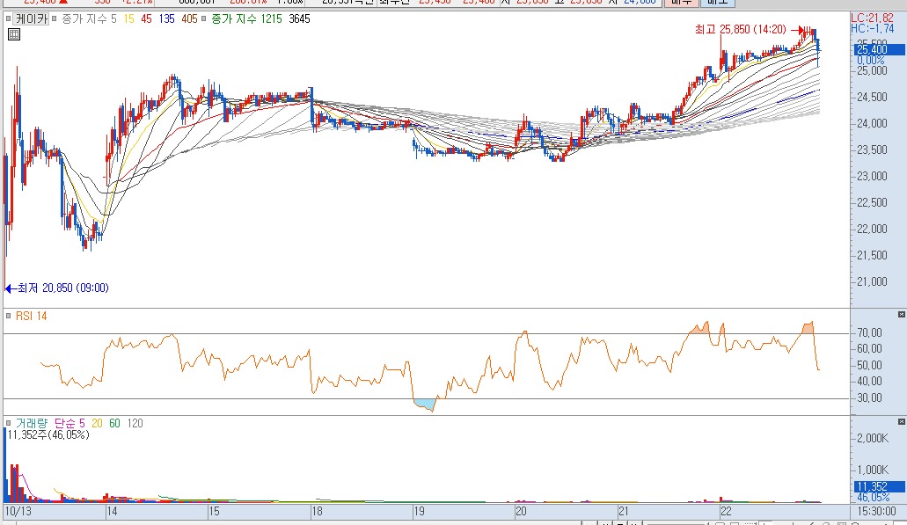This screenshot has width=907, height=525.
Task: Select the green 60 volume average label
Action: click(114, 423)
